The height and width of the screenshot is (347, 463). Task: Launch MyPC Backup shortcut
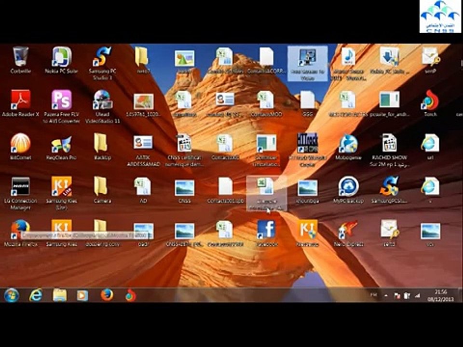(x=348, y=190)
